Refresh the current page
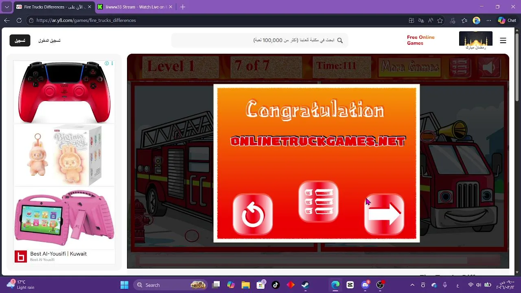The image size is (521, 293). point(19,20)
